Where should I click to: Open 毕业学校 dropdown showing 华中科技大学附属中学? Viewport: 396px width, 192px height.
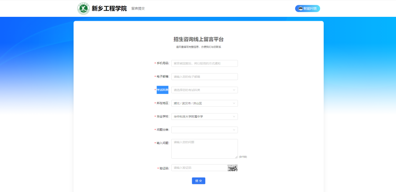202,117
